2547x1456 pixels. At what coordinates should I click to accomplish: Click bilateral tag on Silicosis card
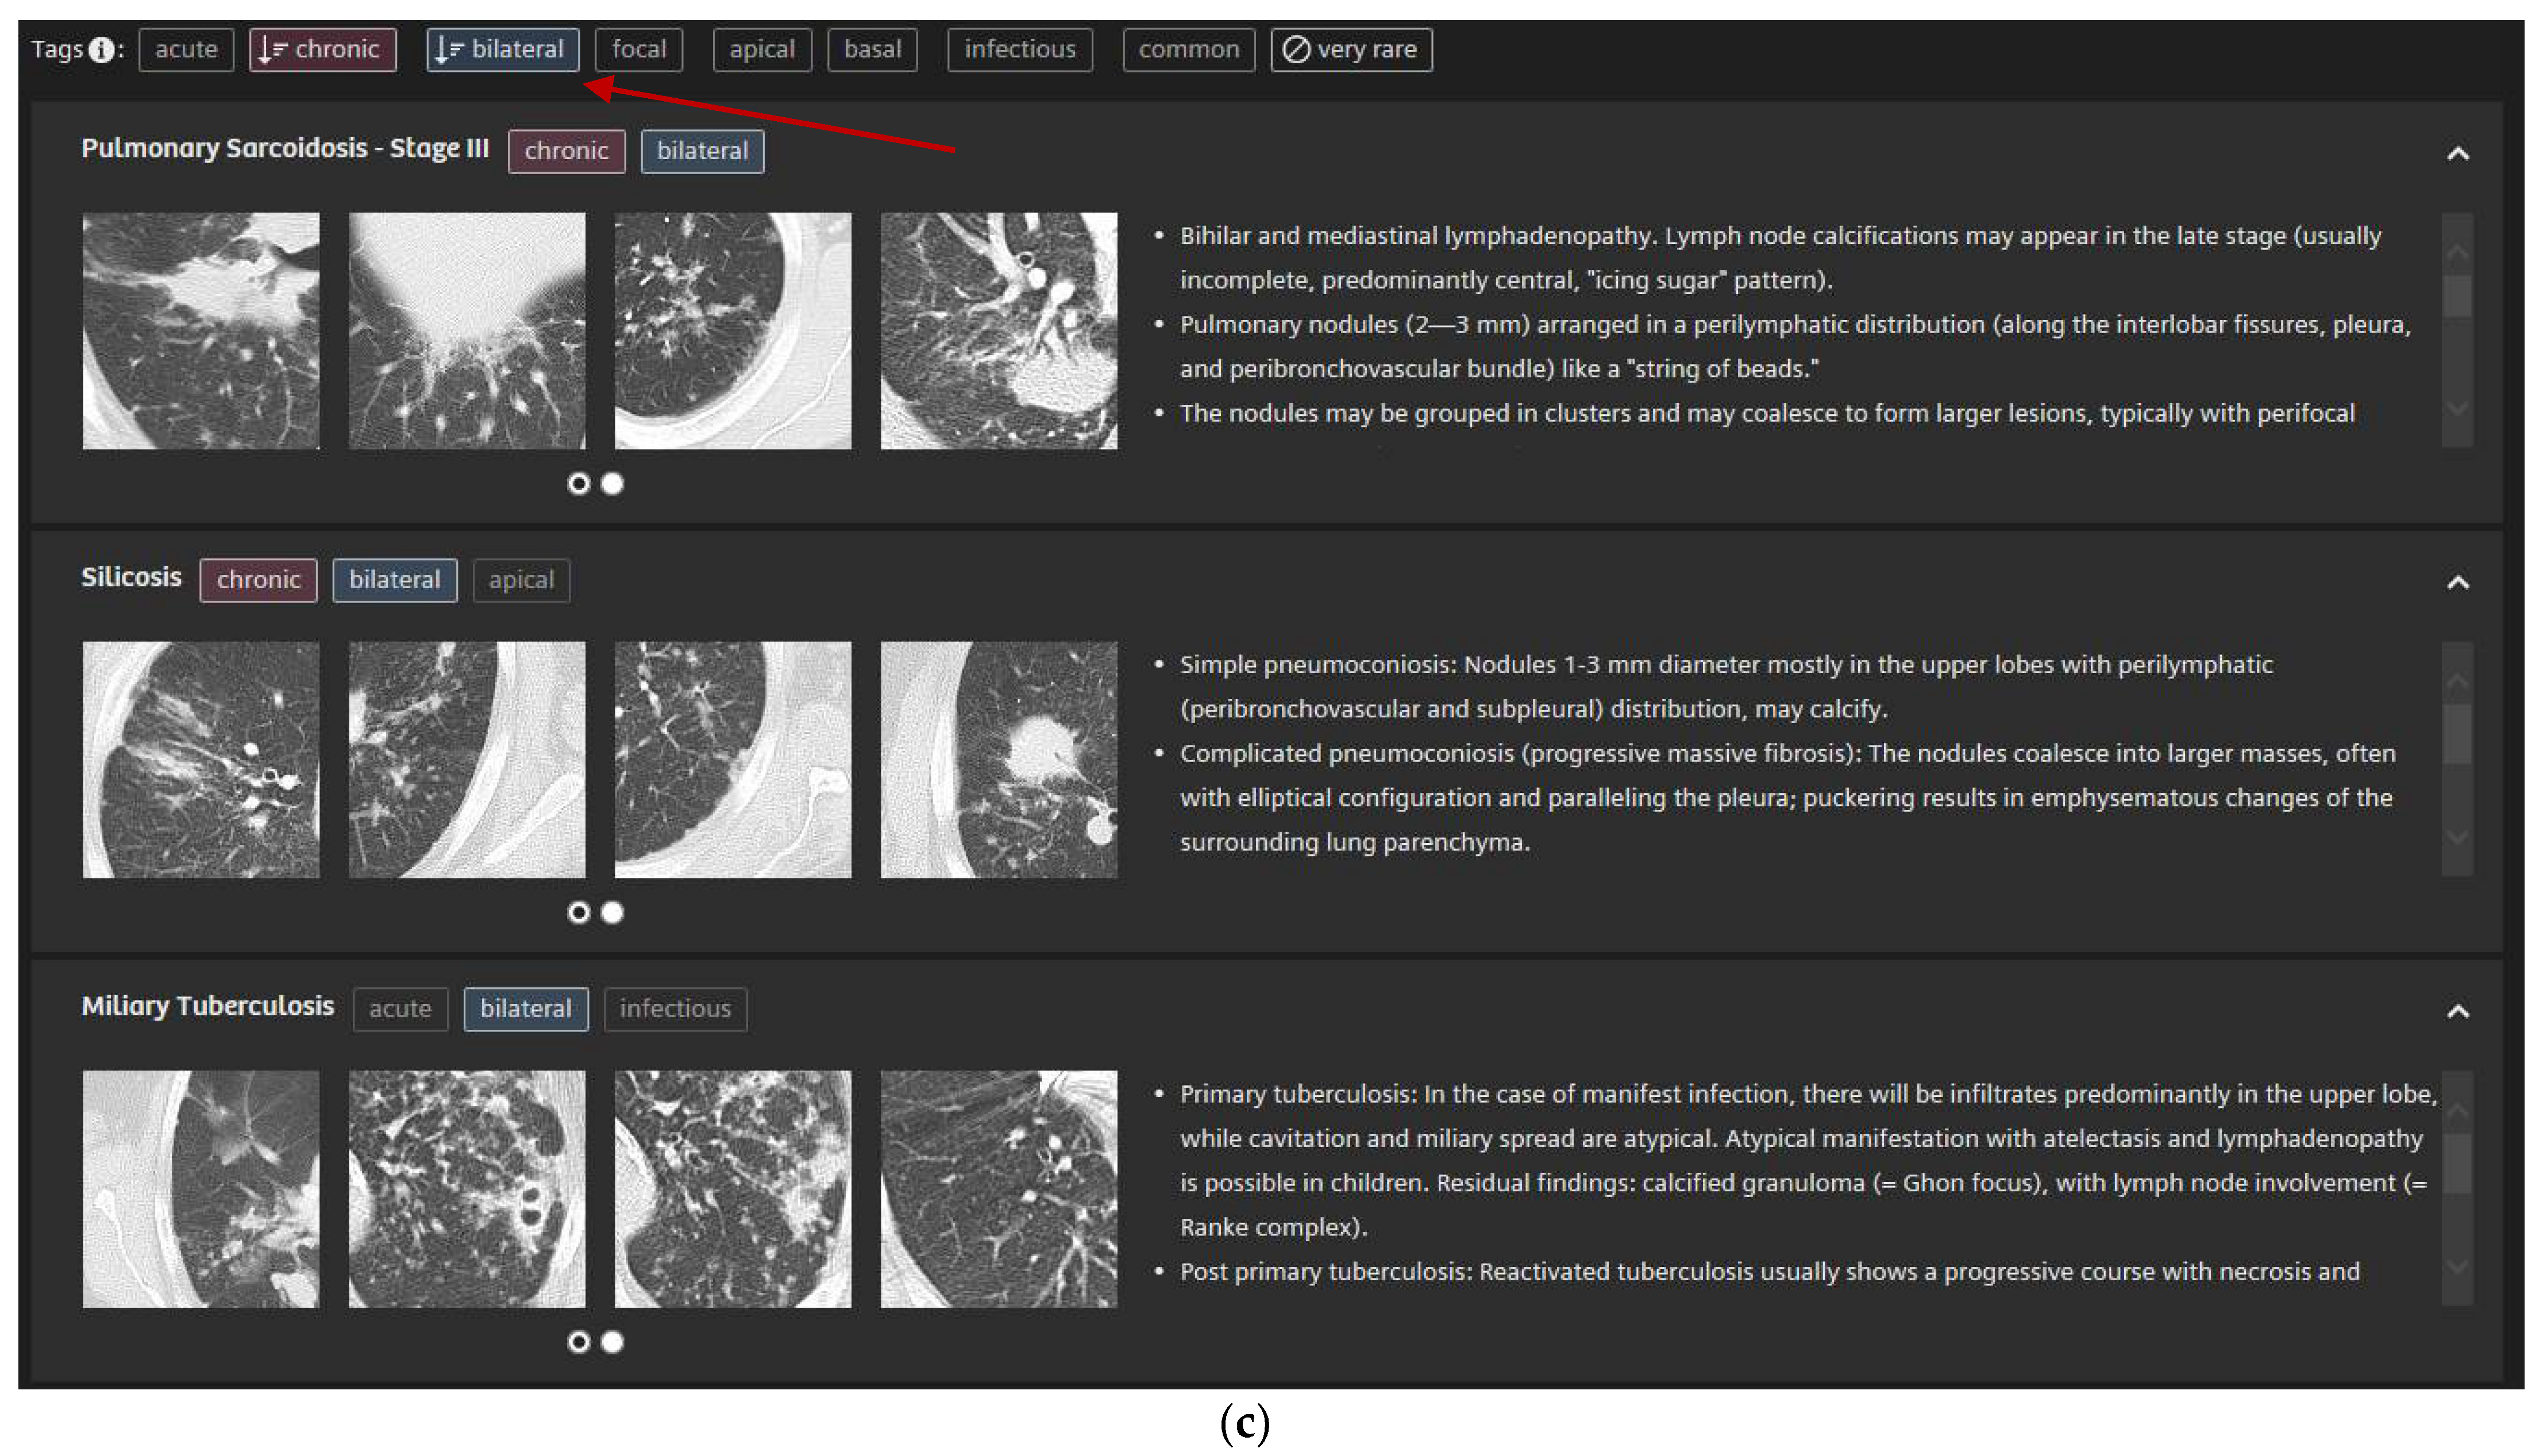tap(394, 580)
